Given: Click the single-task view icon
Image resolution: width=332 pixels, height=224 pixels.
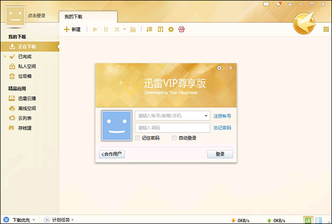Looking at the screenshot, I should click(160, 29).
